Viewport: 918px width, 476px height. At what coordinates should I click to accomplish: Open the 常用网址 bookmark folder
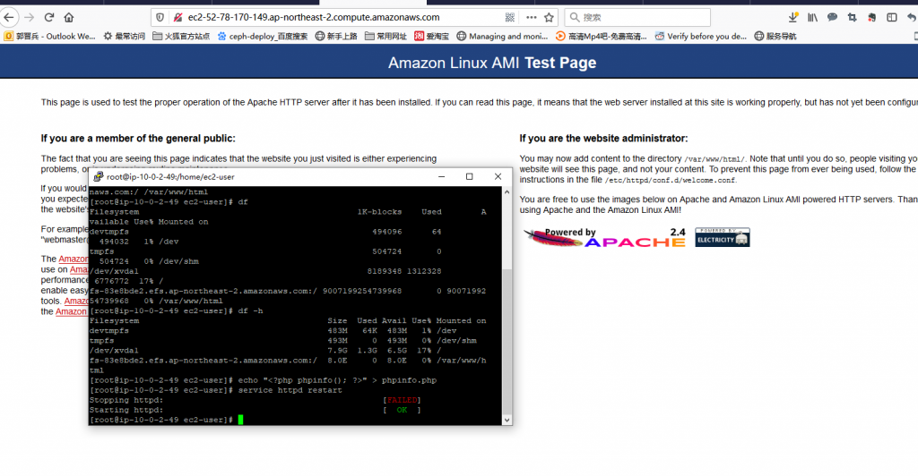coord(385,36)
